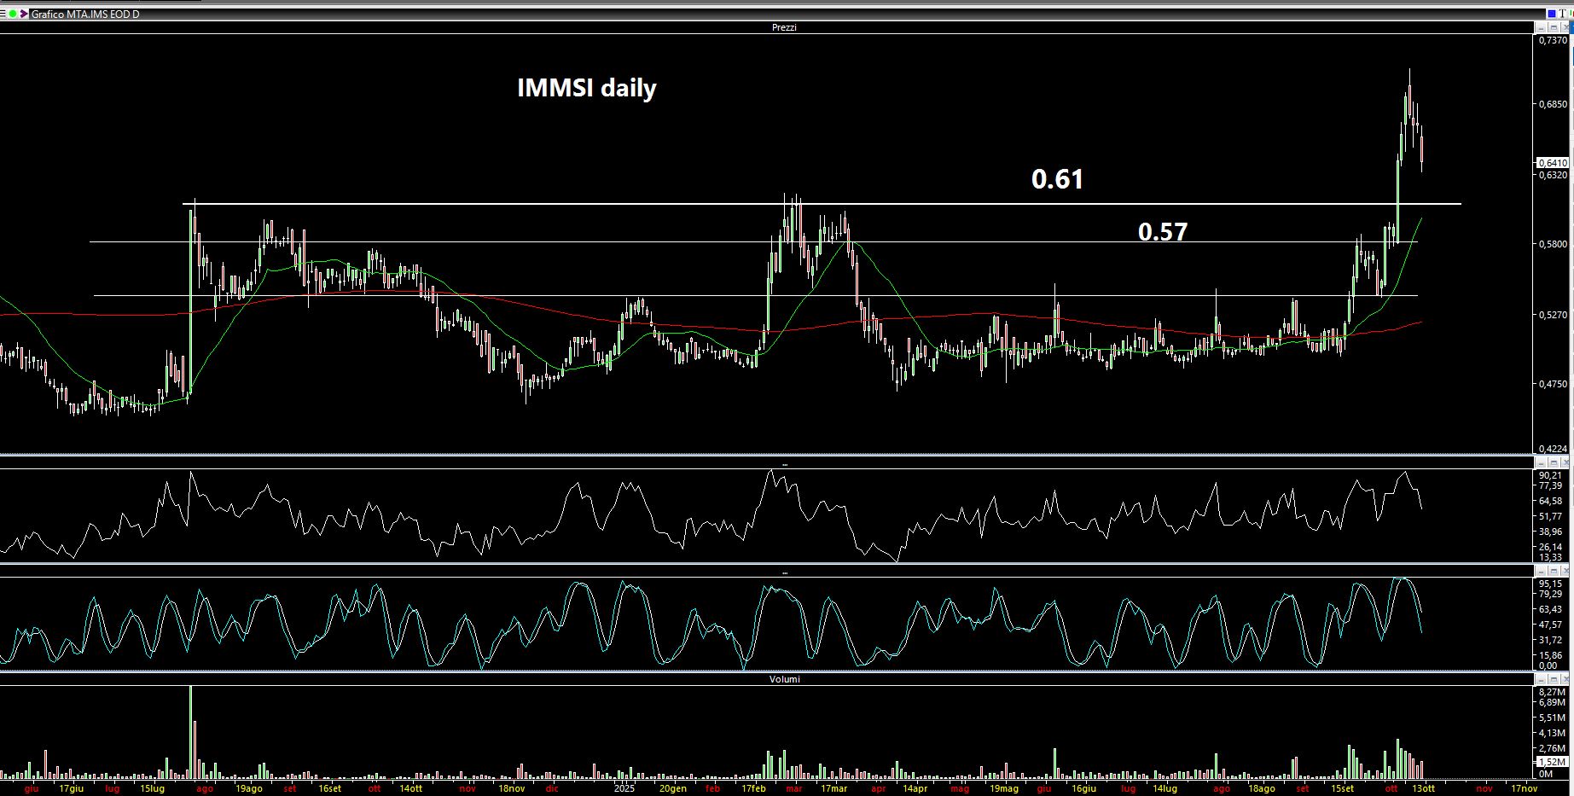Select the 0.61 resistance level label

click(1057, 179)
